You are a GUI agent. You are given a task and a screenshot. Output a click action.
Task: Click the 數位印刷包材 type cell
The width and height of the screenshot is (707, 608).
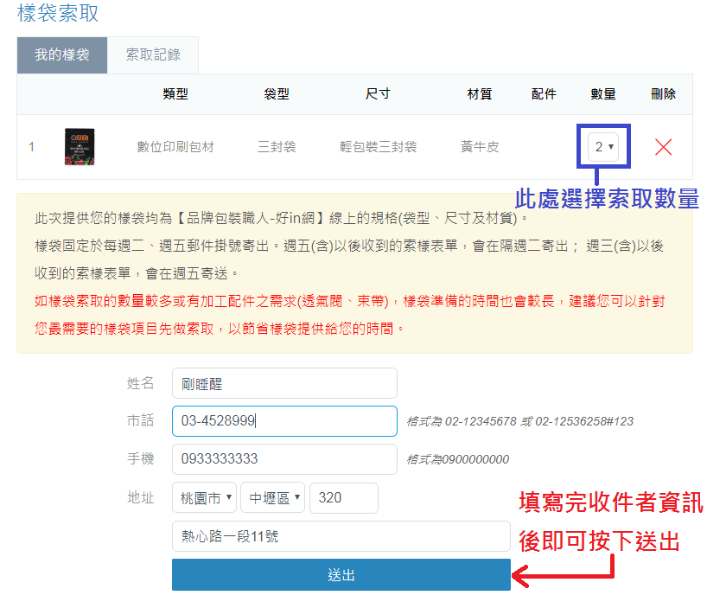tap(175, 147)
